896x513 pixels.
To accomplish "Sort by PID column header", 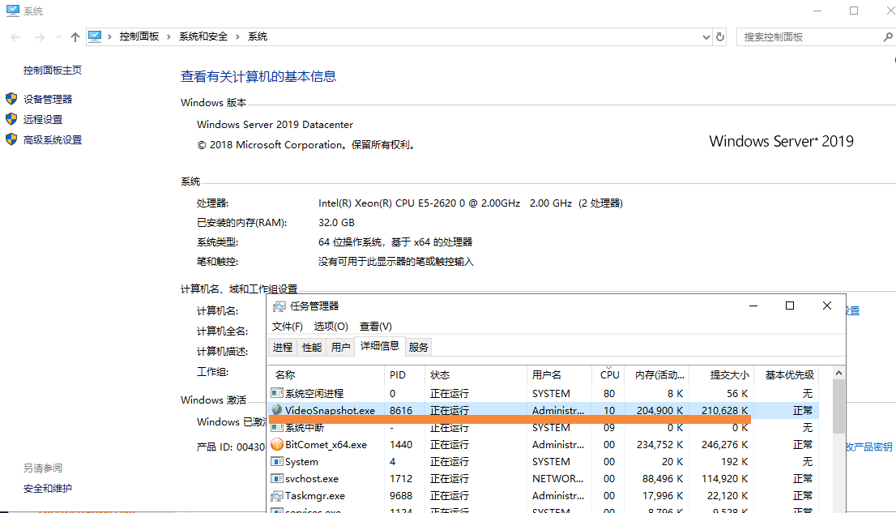I will click(x=404, y=375).
